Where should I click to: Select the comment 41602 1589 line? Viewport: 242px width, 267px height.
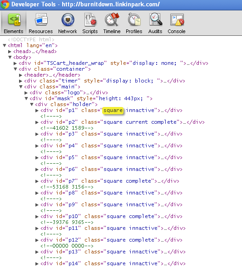pyautogui.click(x=67, y=128)
